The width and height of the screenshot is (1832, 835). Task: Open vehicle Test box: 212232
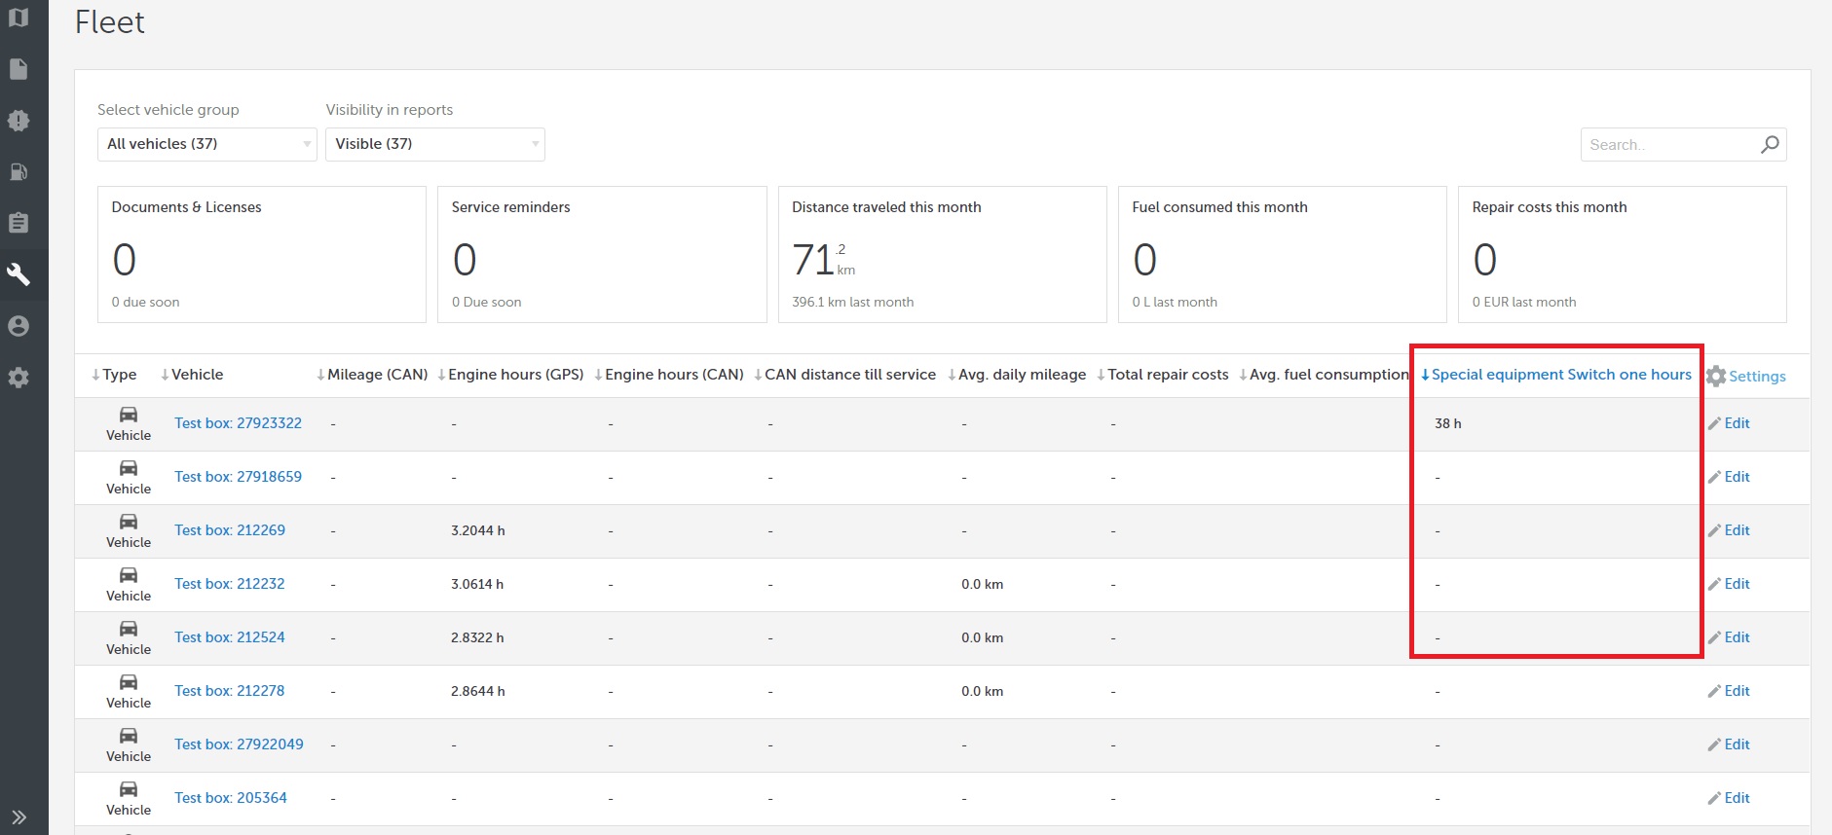pos(230,584)
